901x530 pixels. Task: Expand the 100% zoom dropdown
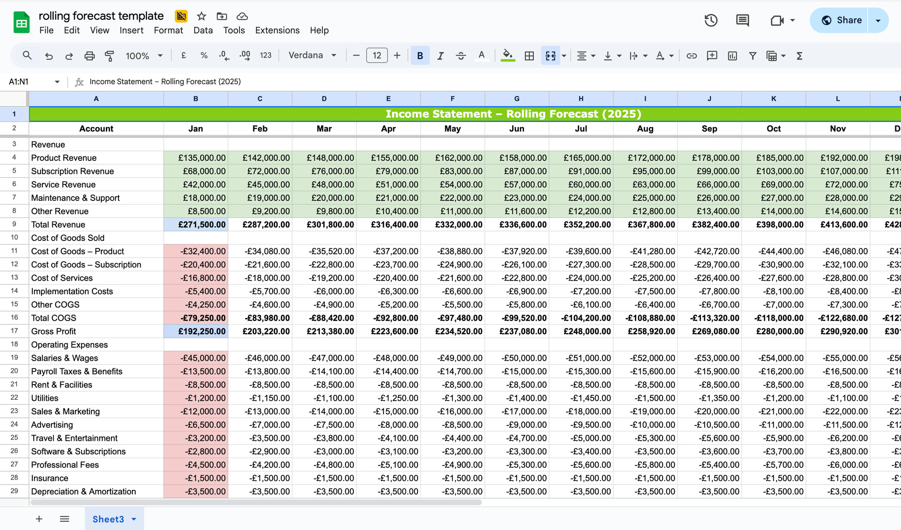pos(144,56)
